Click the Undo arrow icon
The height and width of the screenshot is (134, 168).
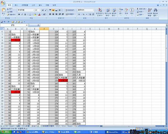click(x=4, y=22)
